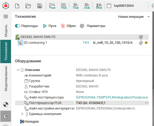Click the bracket icon of Единицы измерения
Screen dimensions: 154x126
(x=26, y=114)
